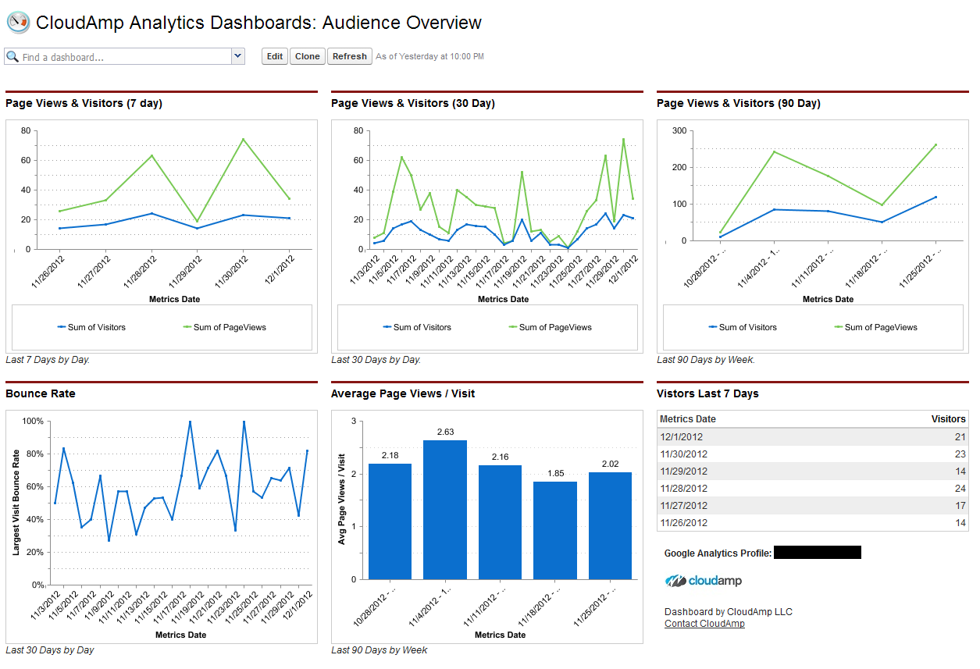
Task: Select the 1.85 bar in Average Page Views chart
Action: (x=554, y=530)
